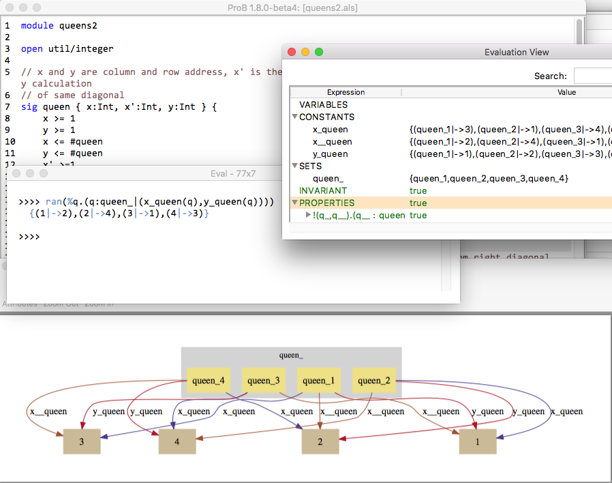Collapse the PROPERTIES tree section
The image size is (612, 483).
pyautogui.click(x=294, y=203)
